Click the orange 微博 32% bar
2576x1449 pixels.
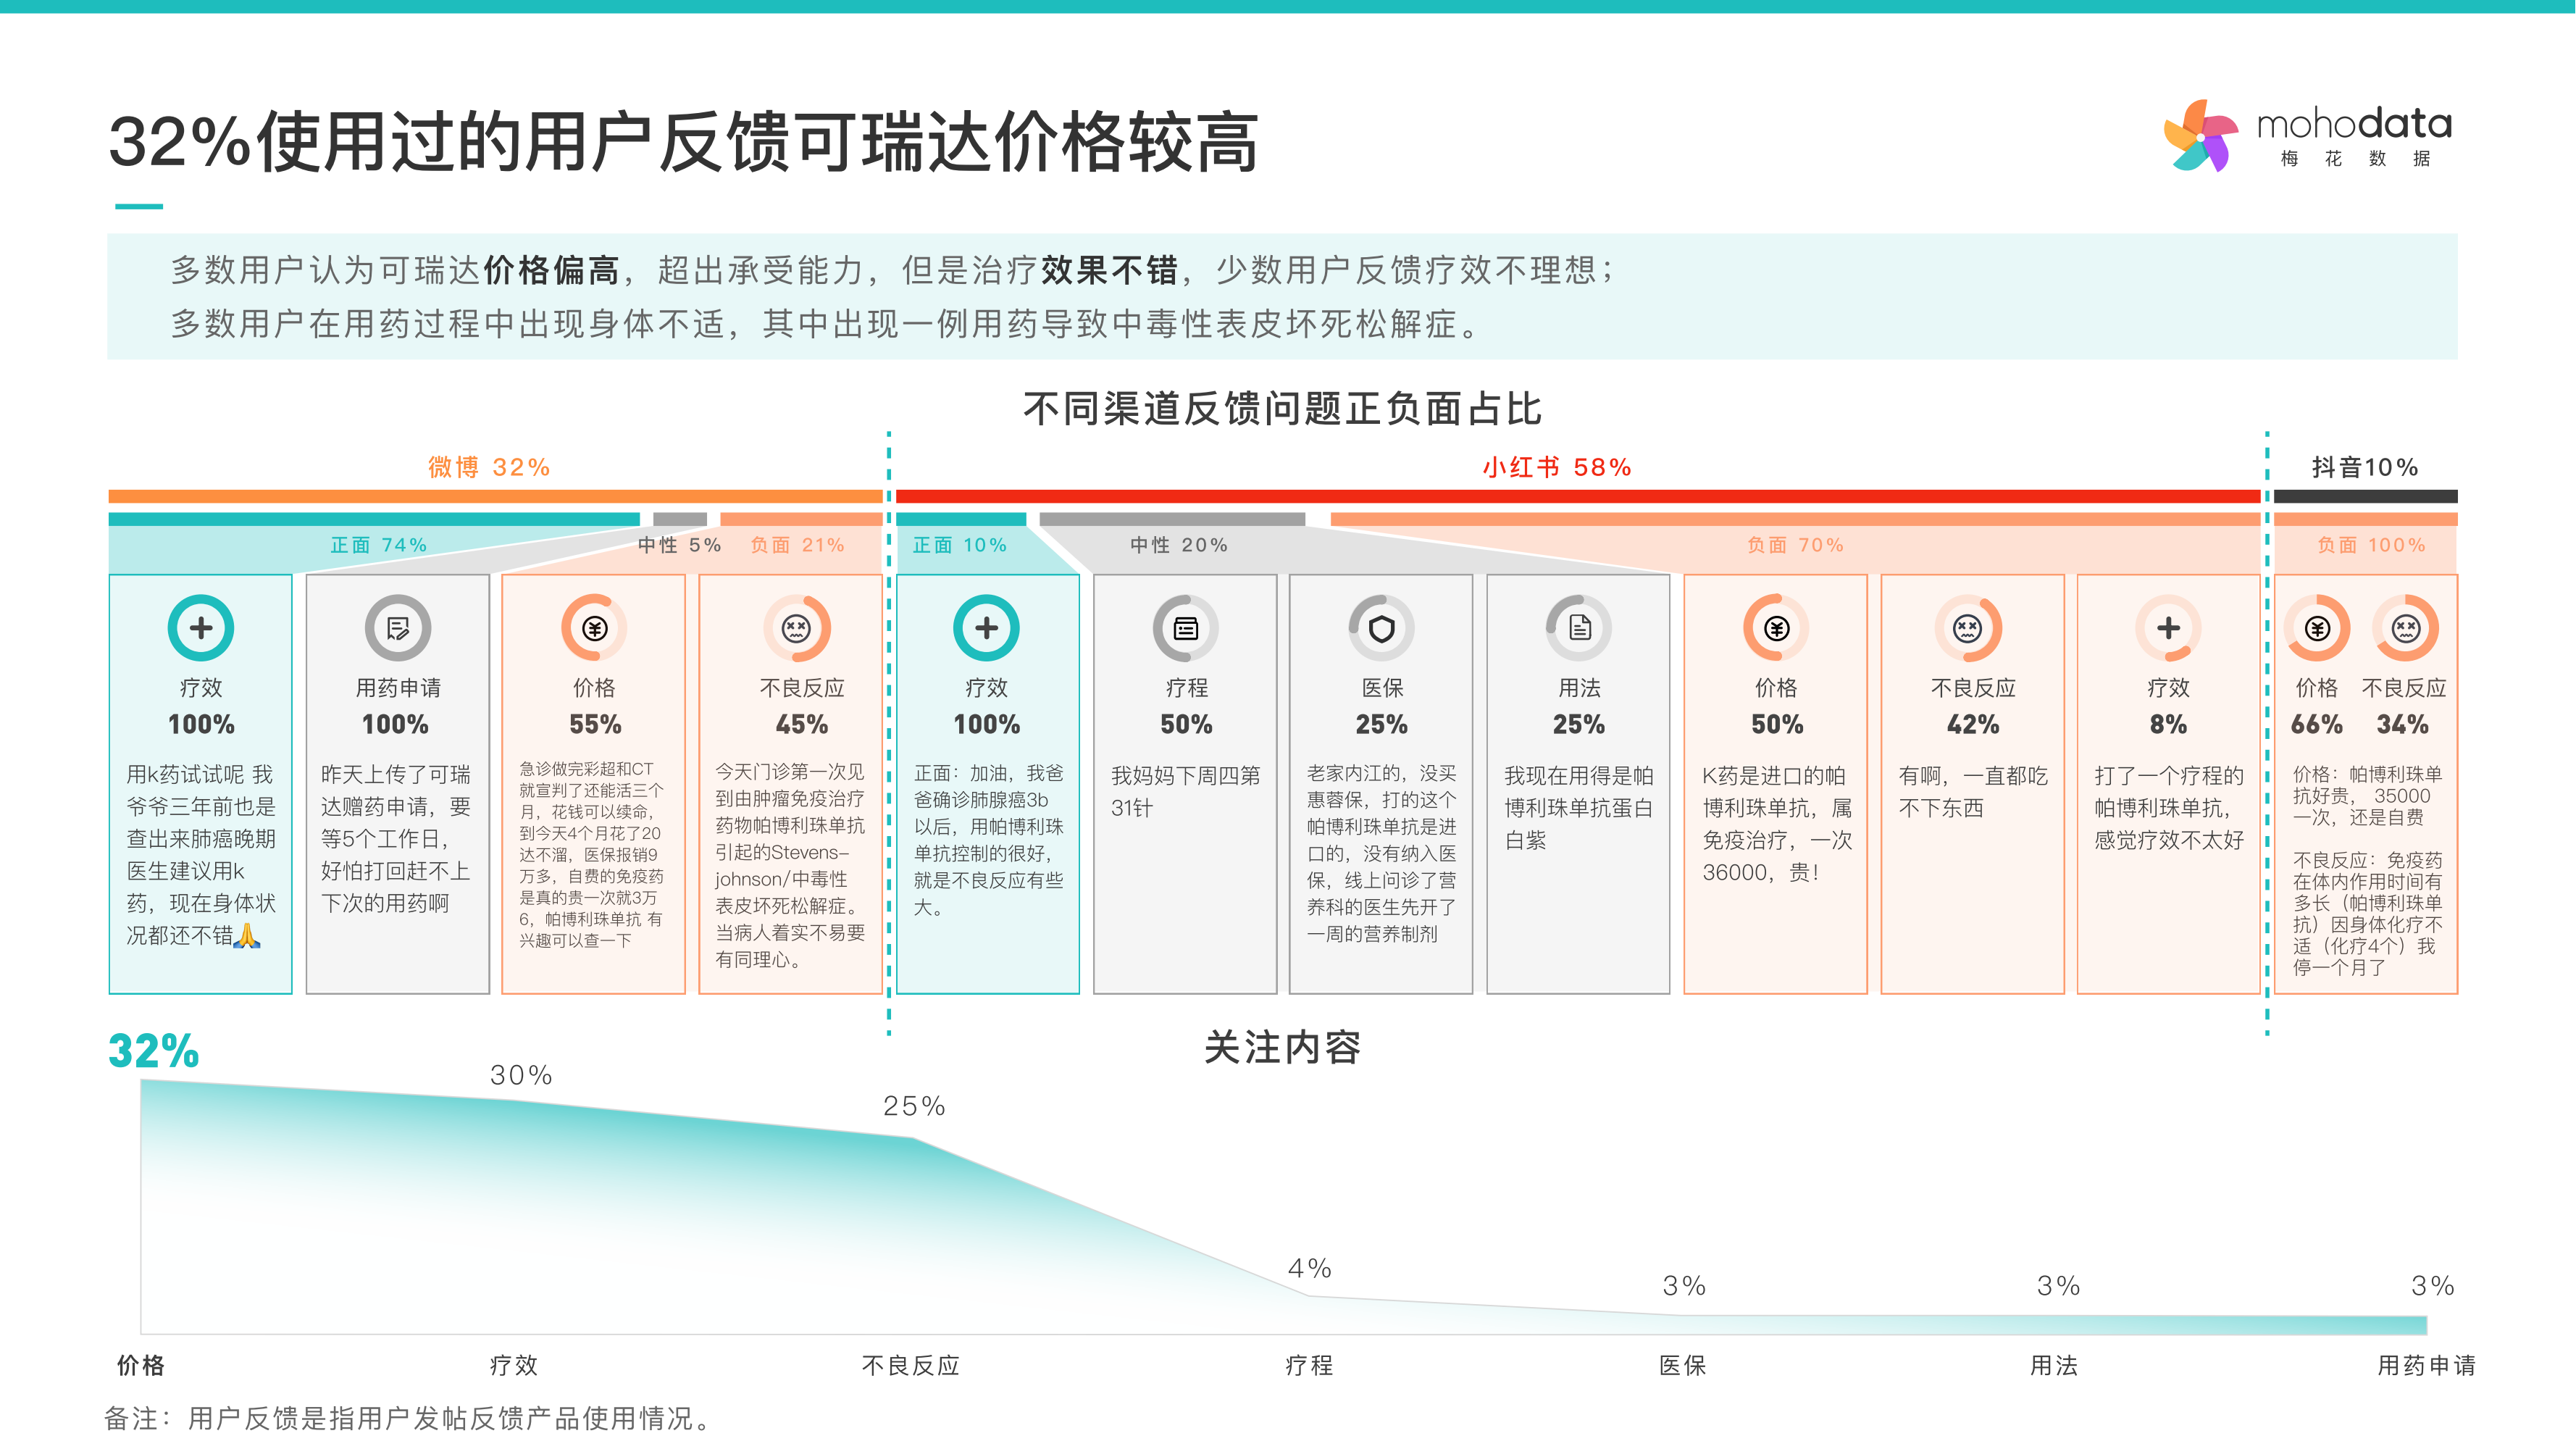pyautogui.click(x=495, y=496)
